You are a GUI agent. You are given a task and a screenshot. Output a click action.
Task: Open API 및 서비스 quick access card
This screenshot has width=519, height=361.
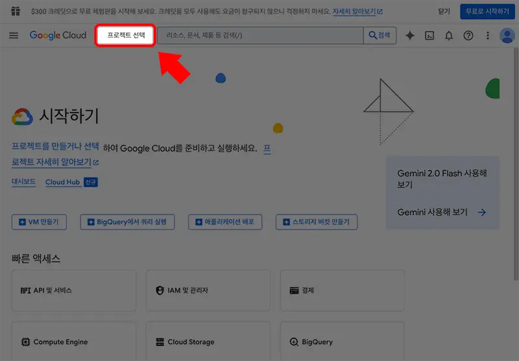click(x=74, y=290)
